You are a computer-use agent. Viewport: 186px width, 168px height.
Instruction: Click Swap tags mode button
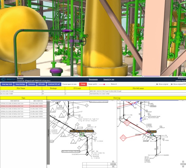pyautogui.click(x=7, y=84)
